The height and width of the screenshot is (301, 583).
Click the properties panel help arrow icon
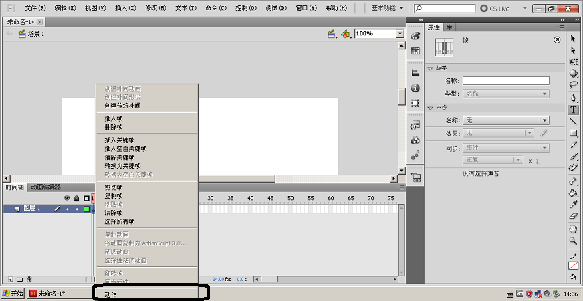[x=557, y=40]
